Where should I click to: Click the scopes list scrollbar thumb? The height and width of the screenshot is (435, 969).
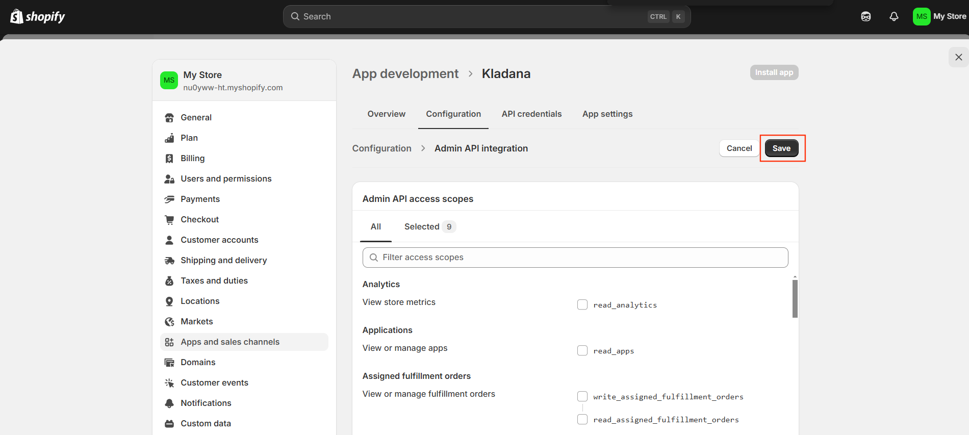click(795, 298)
